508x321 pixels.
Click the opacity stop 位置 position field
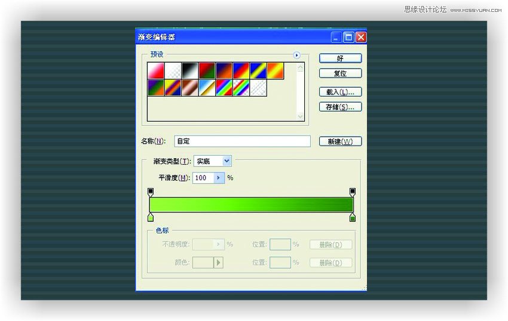click(x=280, y=244)
